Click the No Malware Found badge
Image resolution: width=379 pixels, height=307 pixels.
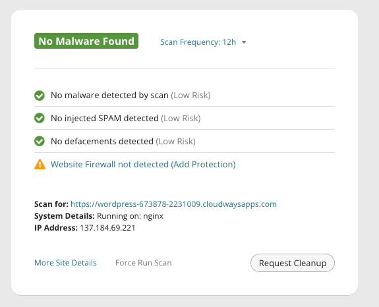pos(86,41)
